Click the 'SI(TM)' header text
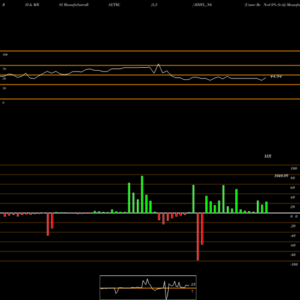 (114, 5)
